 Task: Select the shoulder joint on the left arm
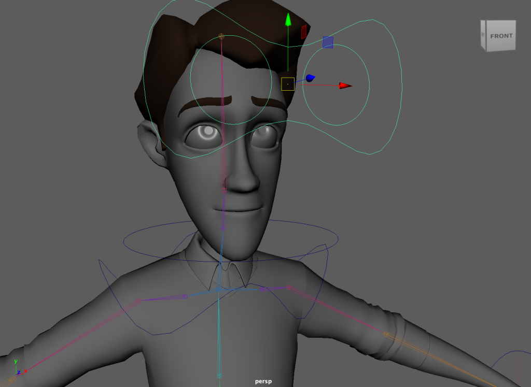(139, 301)
